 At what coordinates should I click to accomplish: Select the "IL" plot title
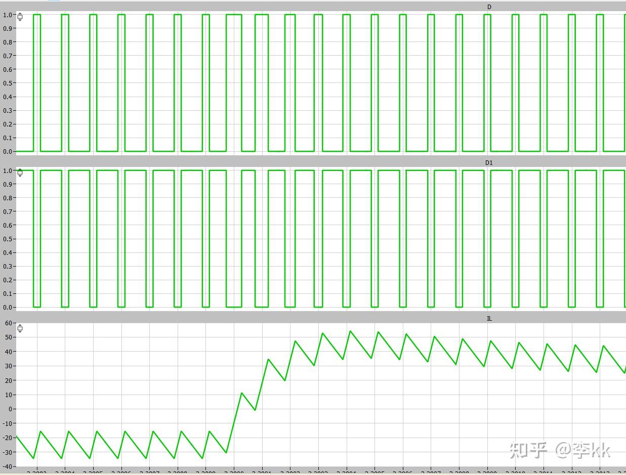pos(489,319)
